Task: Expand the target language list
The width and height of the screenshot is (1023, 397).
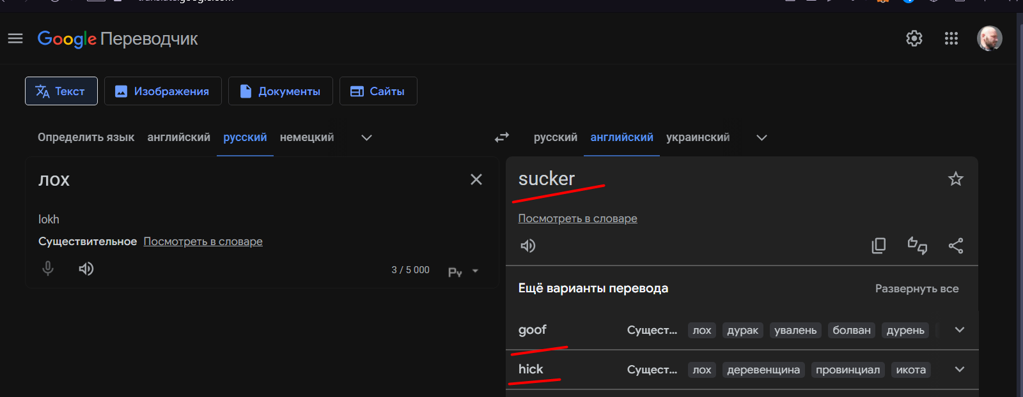Action: pos(761,138)
